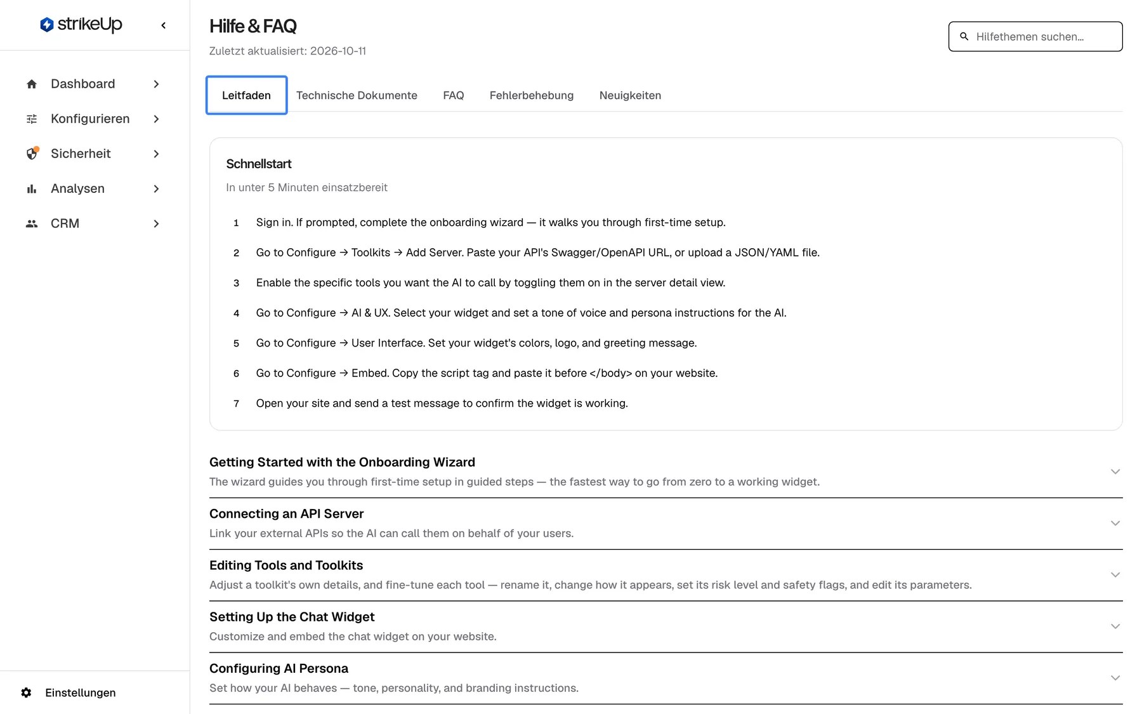Expand the Dashboard sidebar submenu arrow

[156, 84]
